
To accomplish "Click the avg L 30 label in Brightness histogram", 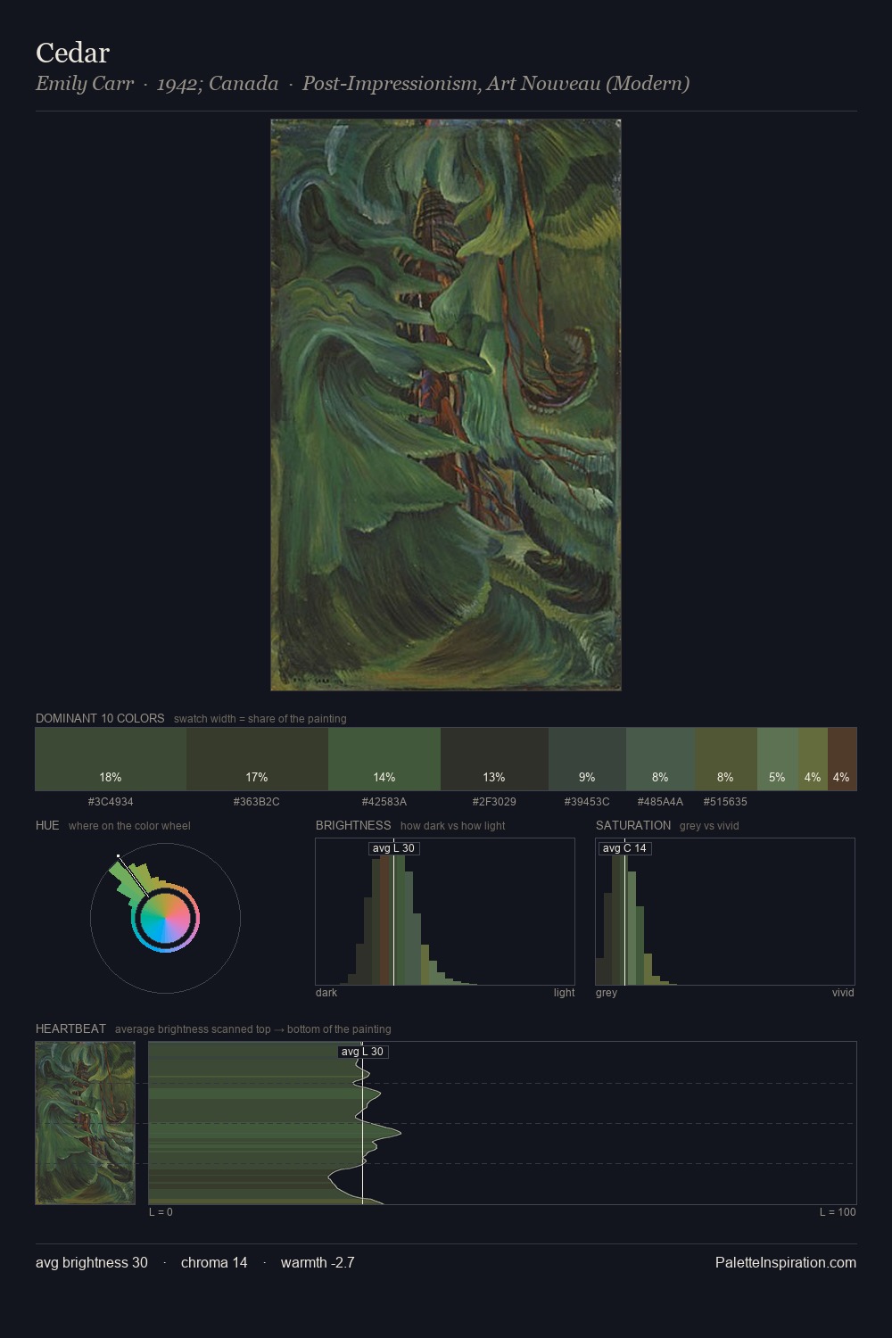I will click(x=393, y=848).
